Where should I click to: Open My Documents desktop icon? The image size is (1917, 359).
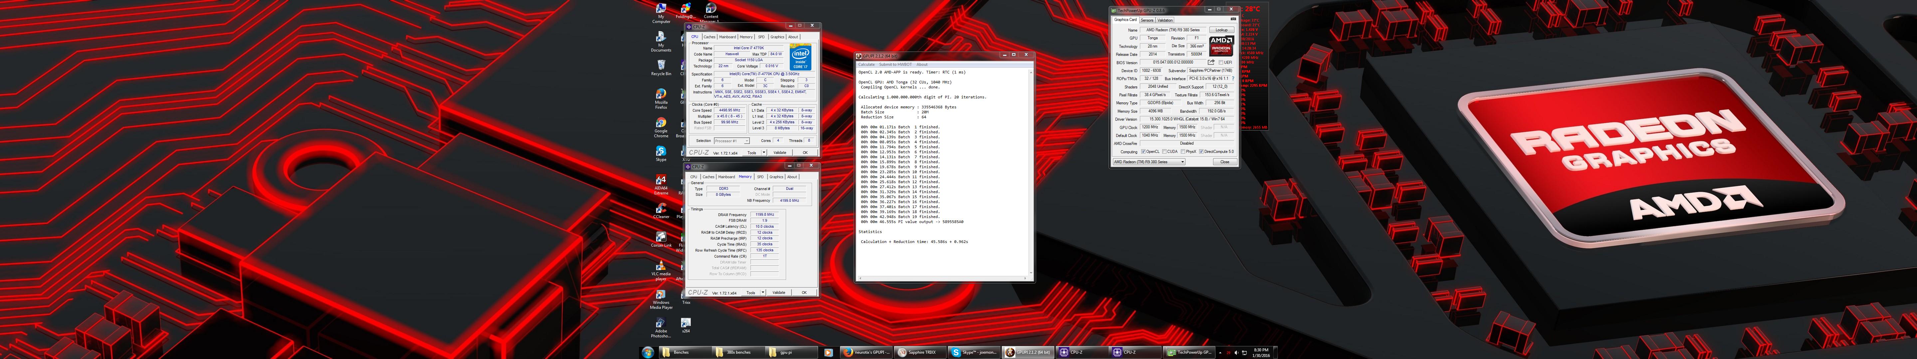tap(661, 41)
